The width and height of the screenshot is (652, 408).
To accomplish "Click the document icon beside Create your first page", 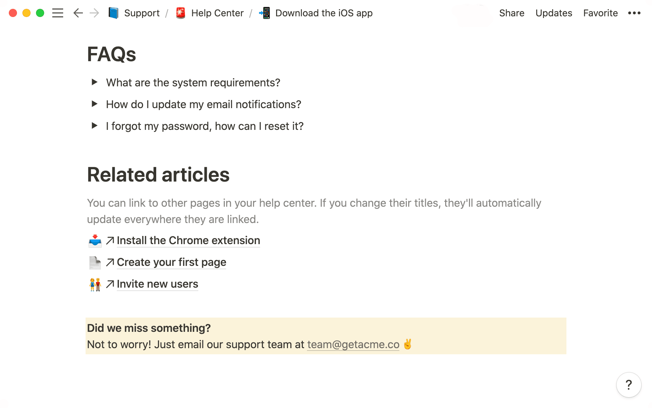I will [x=95, y=262].
